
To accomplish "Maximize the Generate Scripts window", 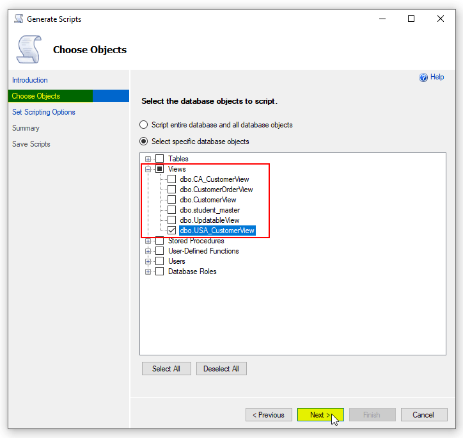I will (x=411, y=19).
